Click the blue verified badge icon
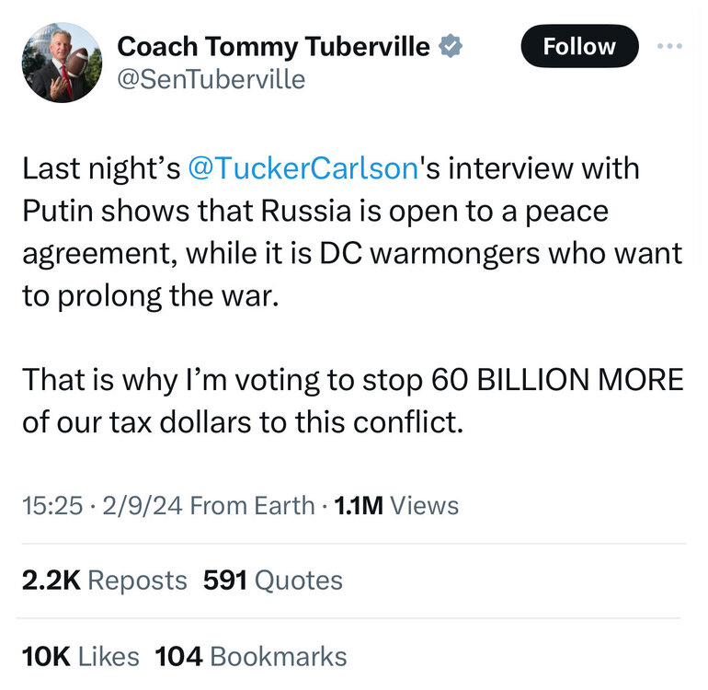 coord(449,45)
